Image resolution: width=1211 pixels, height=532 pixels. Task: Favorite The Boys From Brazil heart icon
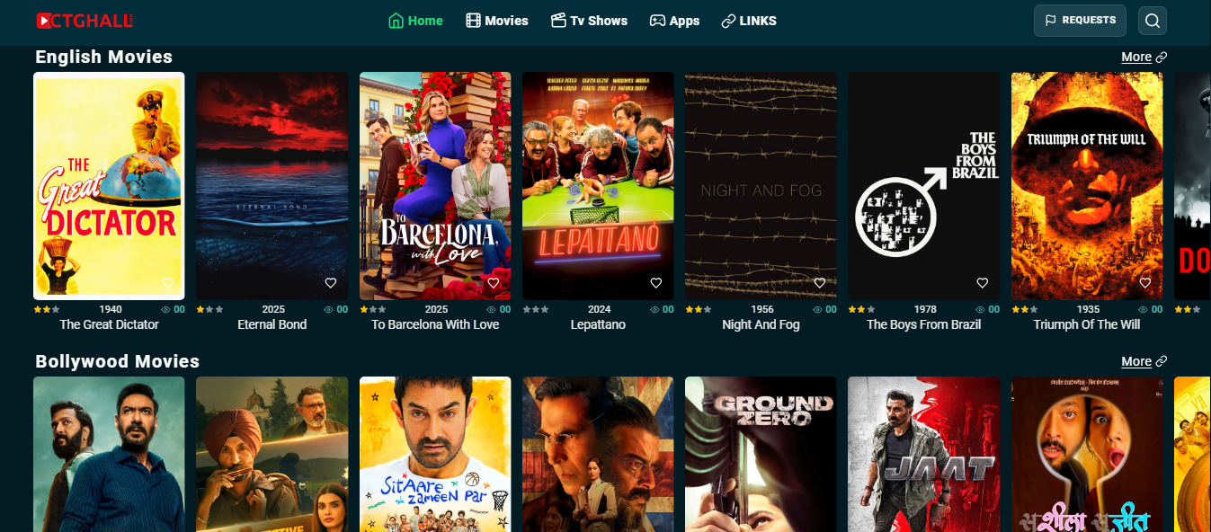pyautogui.click(x=983, y=282)
